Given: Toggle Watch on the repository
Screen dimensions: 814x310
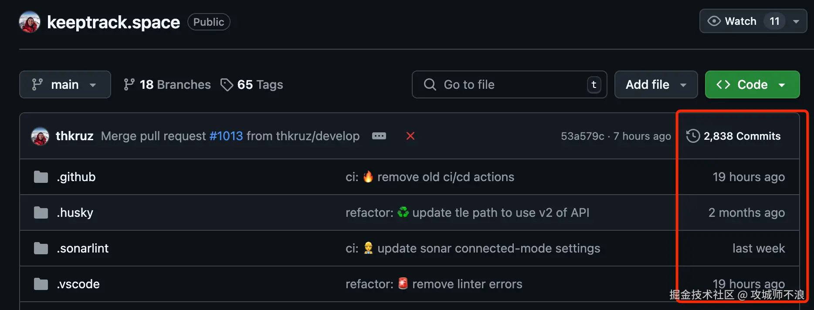Looking at the screenshot, I should 733,21.
